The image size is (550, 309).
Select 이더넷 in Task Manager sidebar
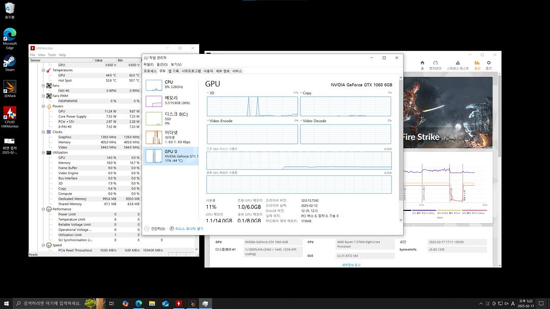tap(171, 137)
